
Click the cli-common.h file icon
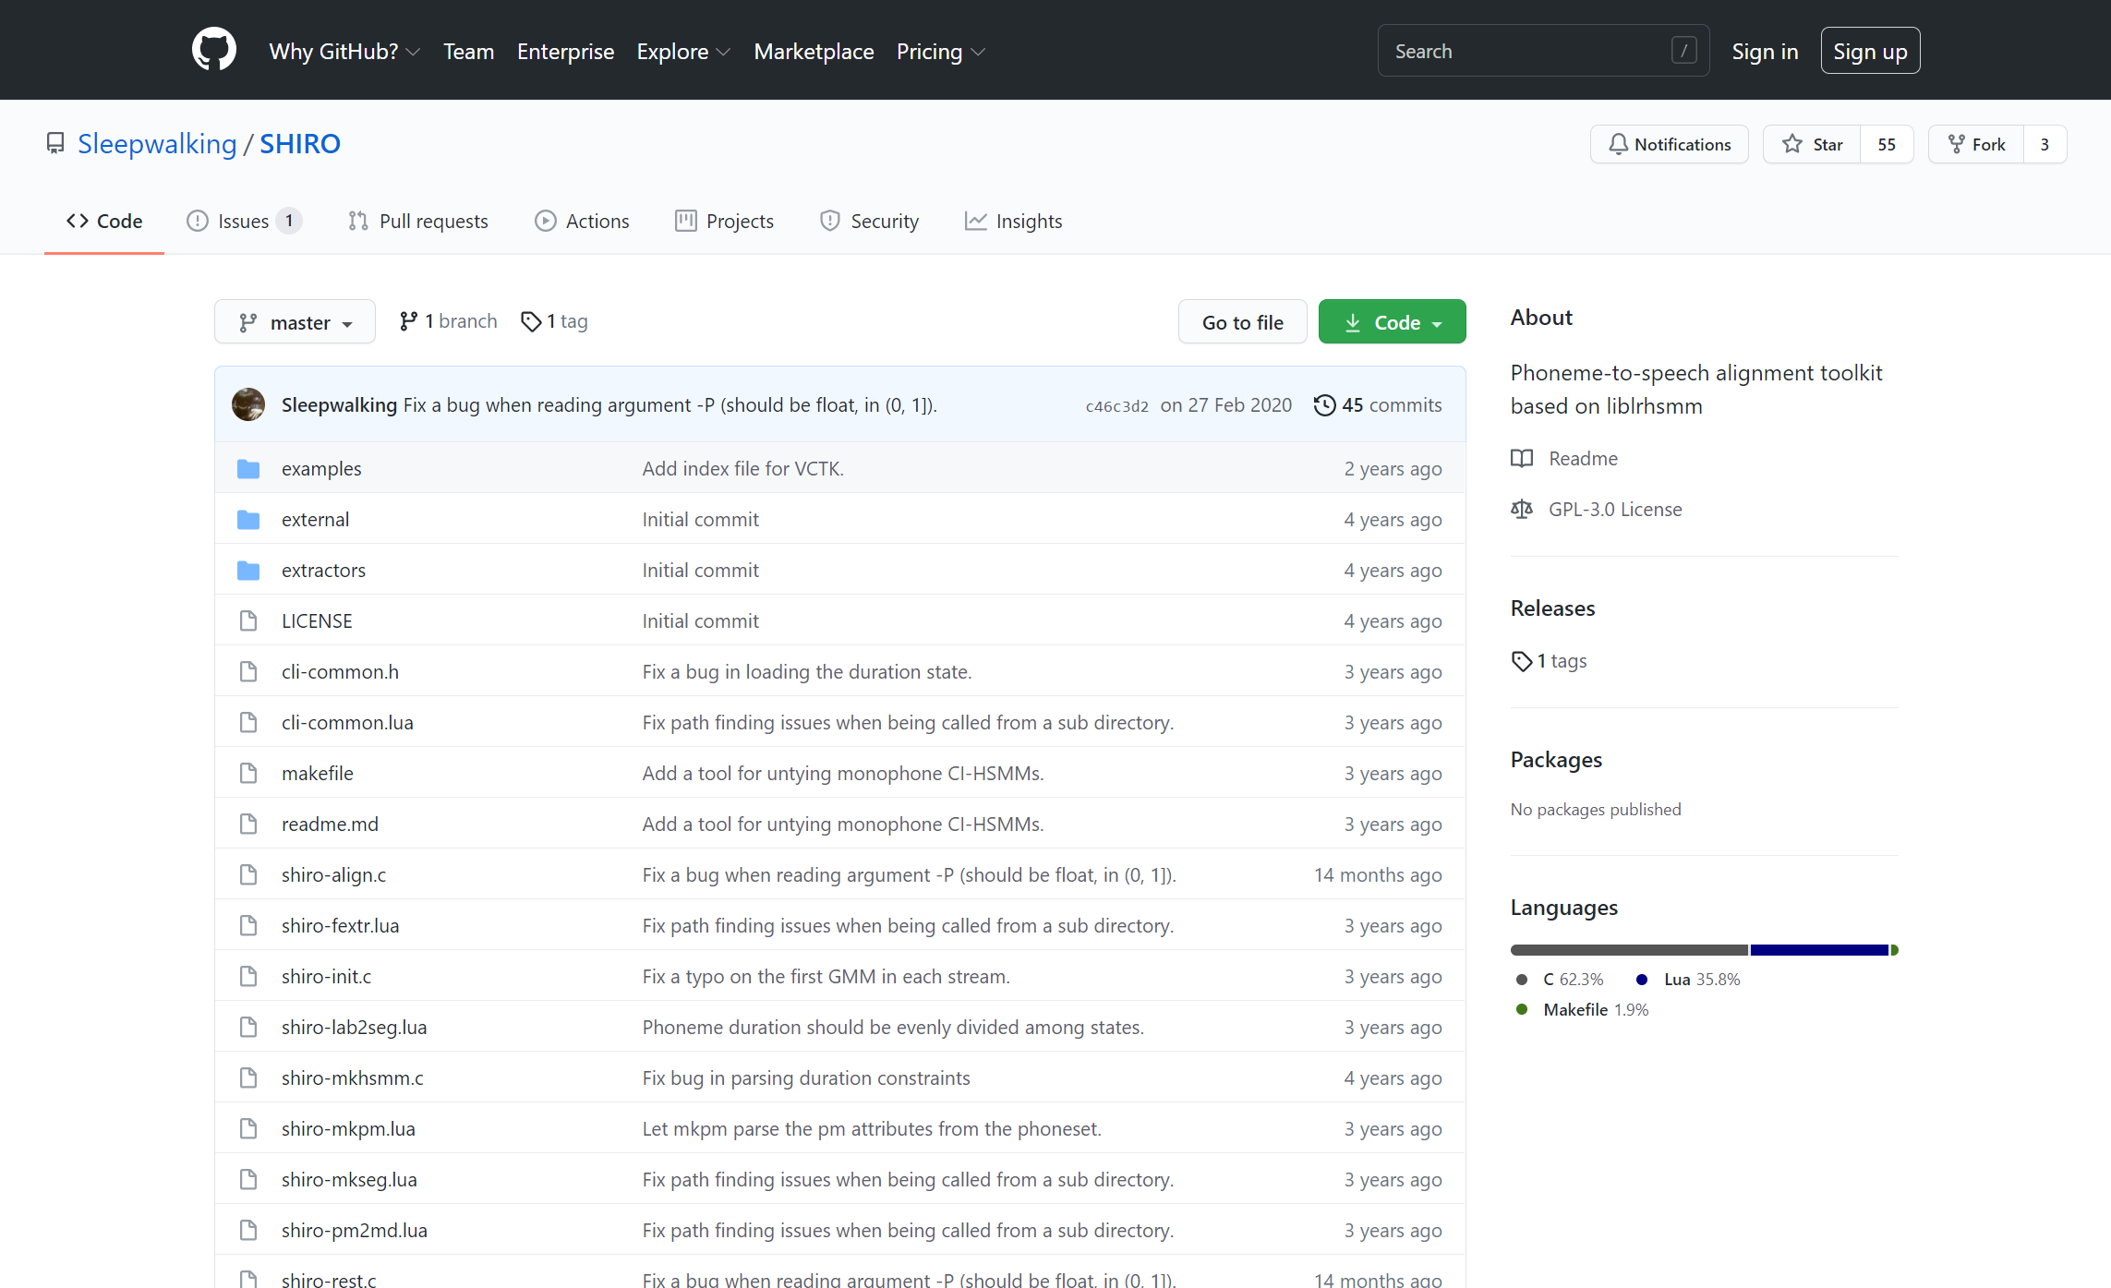click(248, 672)
